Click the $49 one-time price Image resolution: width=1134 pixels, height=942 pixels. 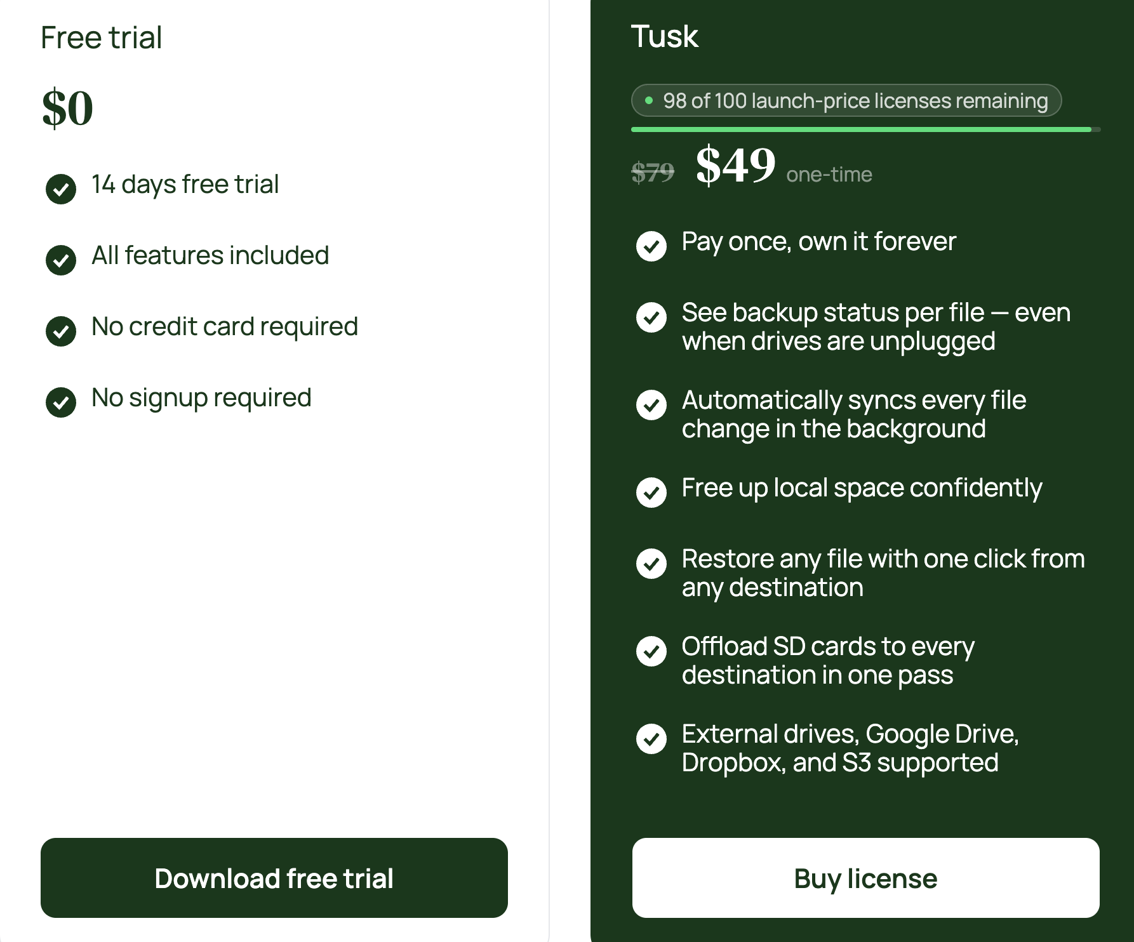coord(784,166)
